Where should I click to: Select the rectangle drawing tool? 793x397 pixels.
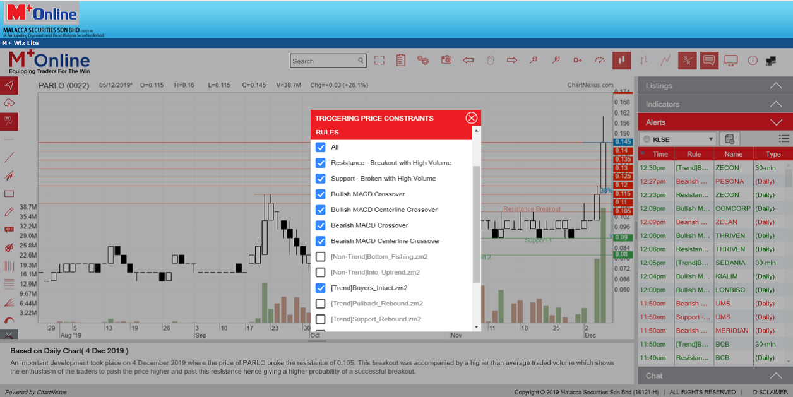[x=9, y=194]
